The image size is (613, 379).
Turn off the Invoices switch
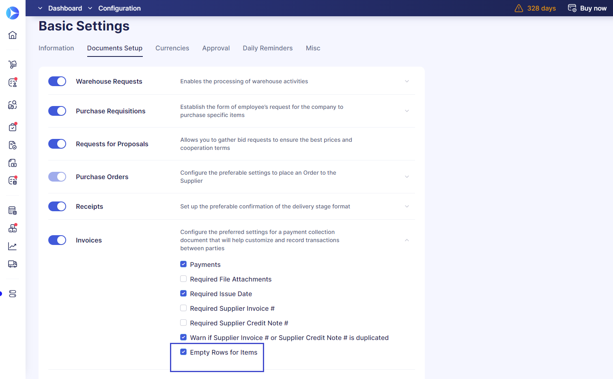pos(57,240)
